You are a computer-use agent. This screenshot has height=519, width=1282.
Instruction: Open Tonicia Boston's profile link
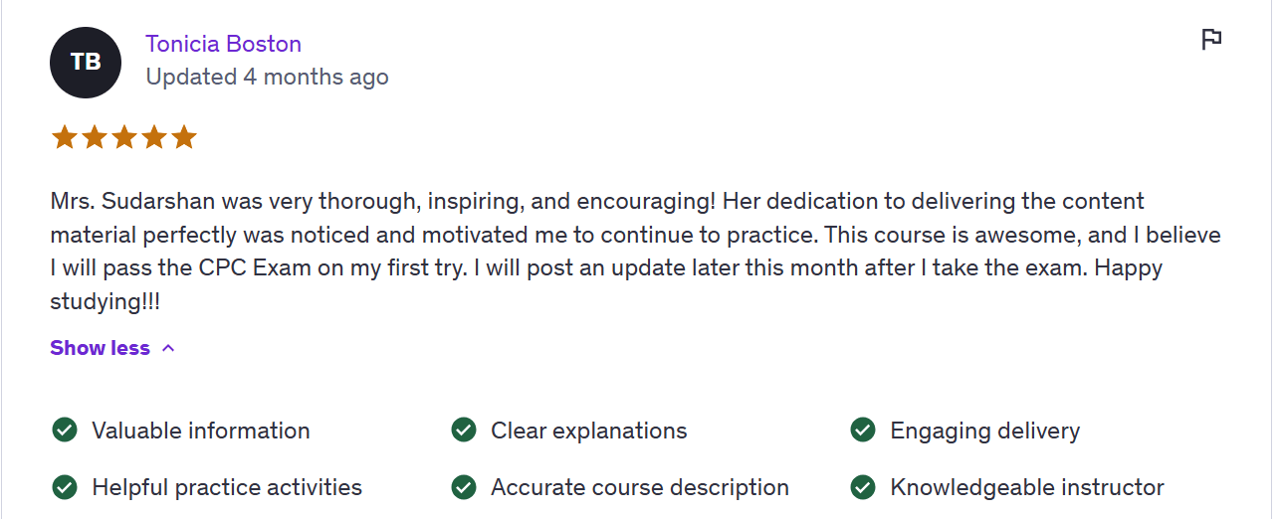coord(223,44)
